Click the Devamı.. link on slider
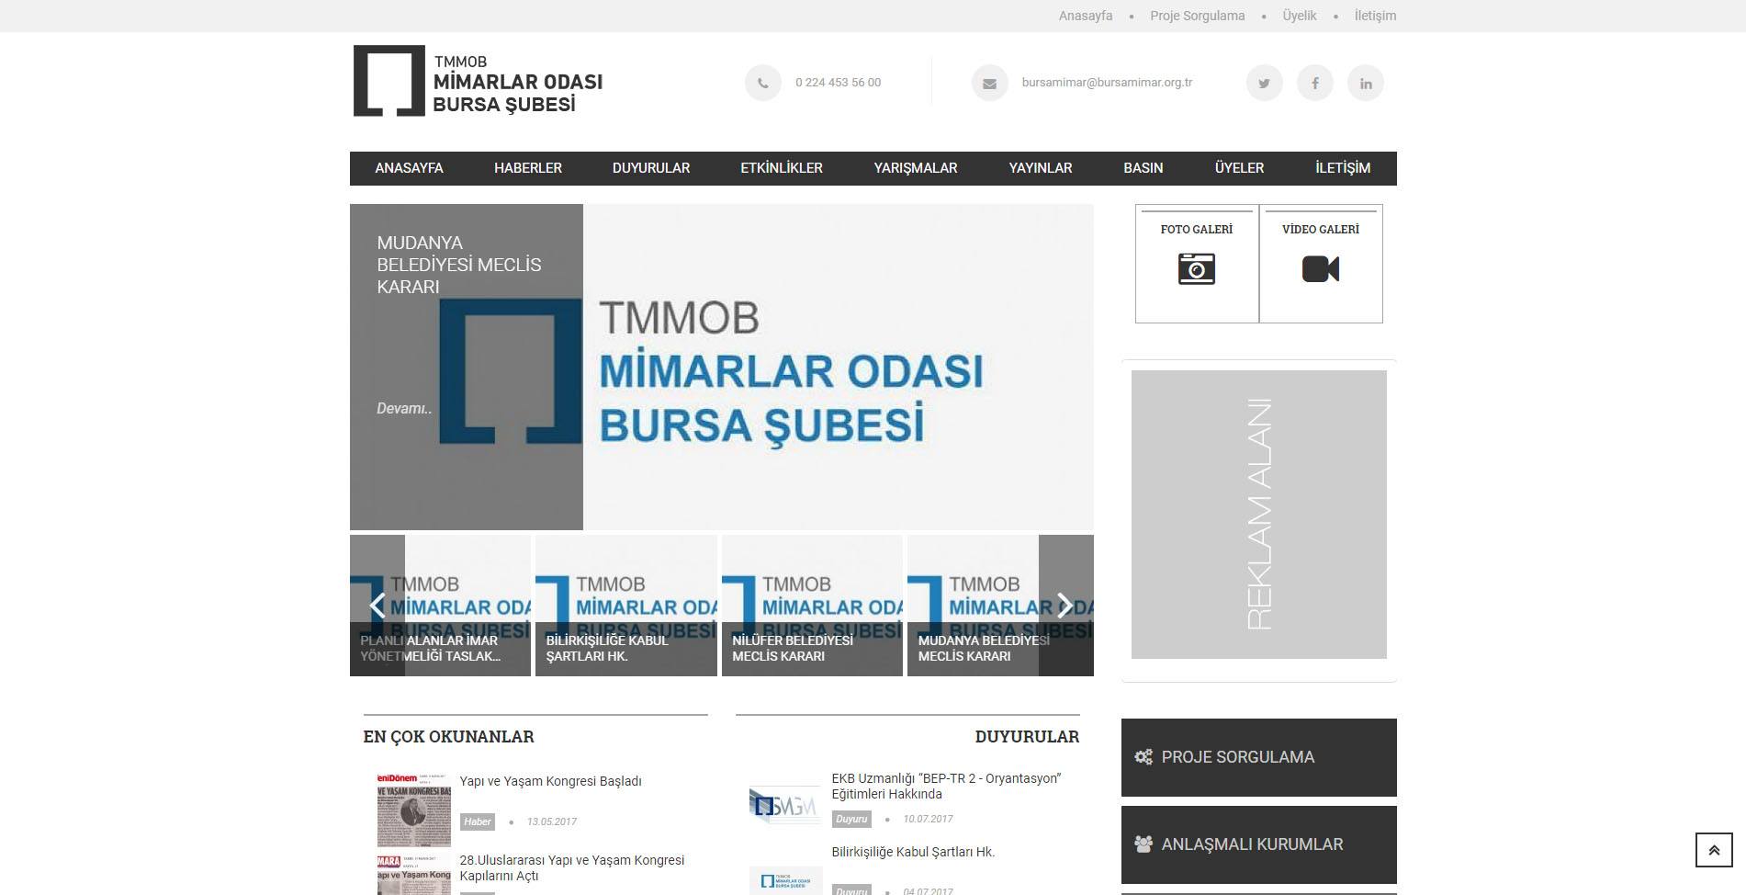This screenshot has width=1746, height=895. point(404,409)
